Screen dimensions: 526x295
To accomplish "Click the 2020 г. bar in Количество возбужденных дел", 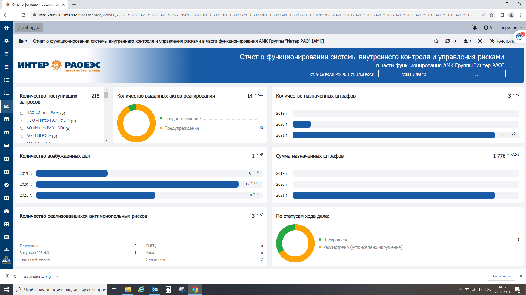I will point(137,184).
